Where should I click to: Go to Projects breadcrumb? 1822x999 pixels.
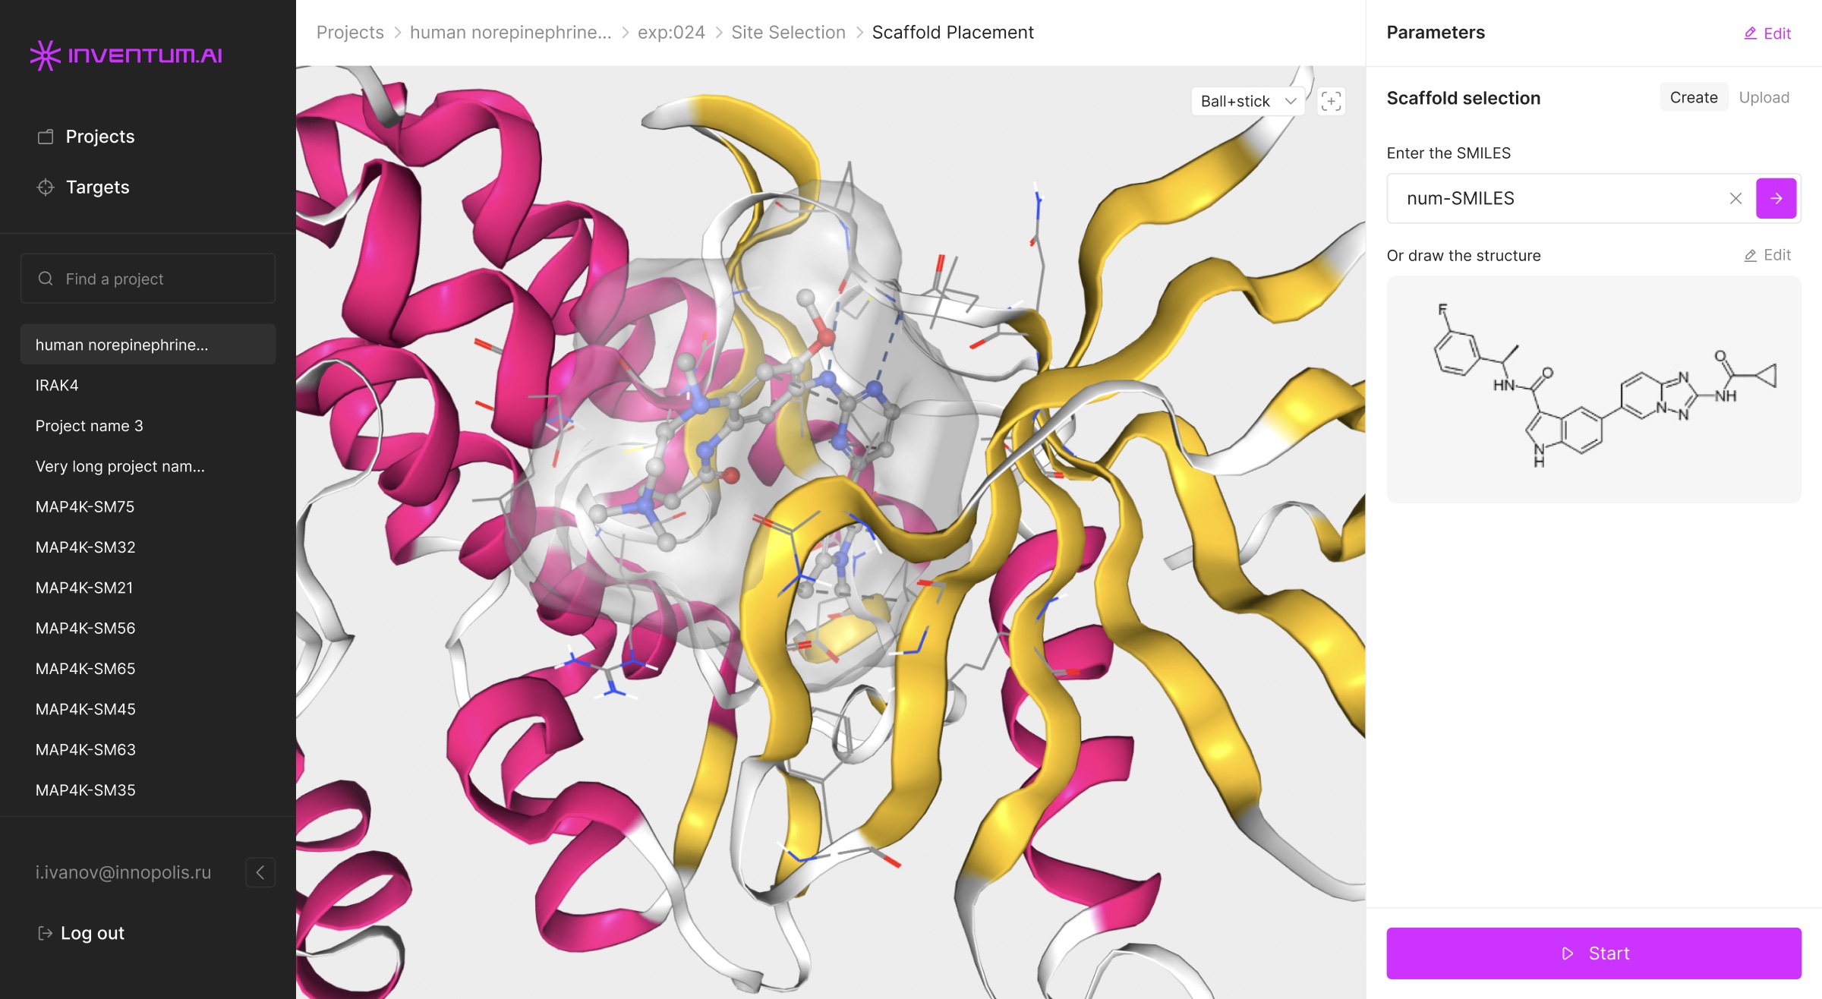point(350,32)
